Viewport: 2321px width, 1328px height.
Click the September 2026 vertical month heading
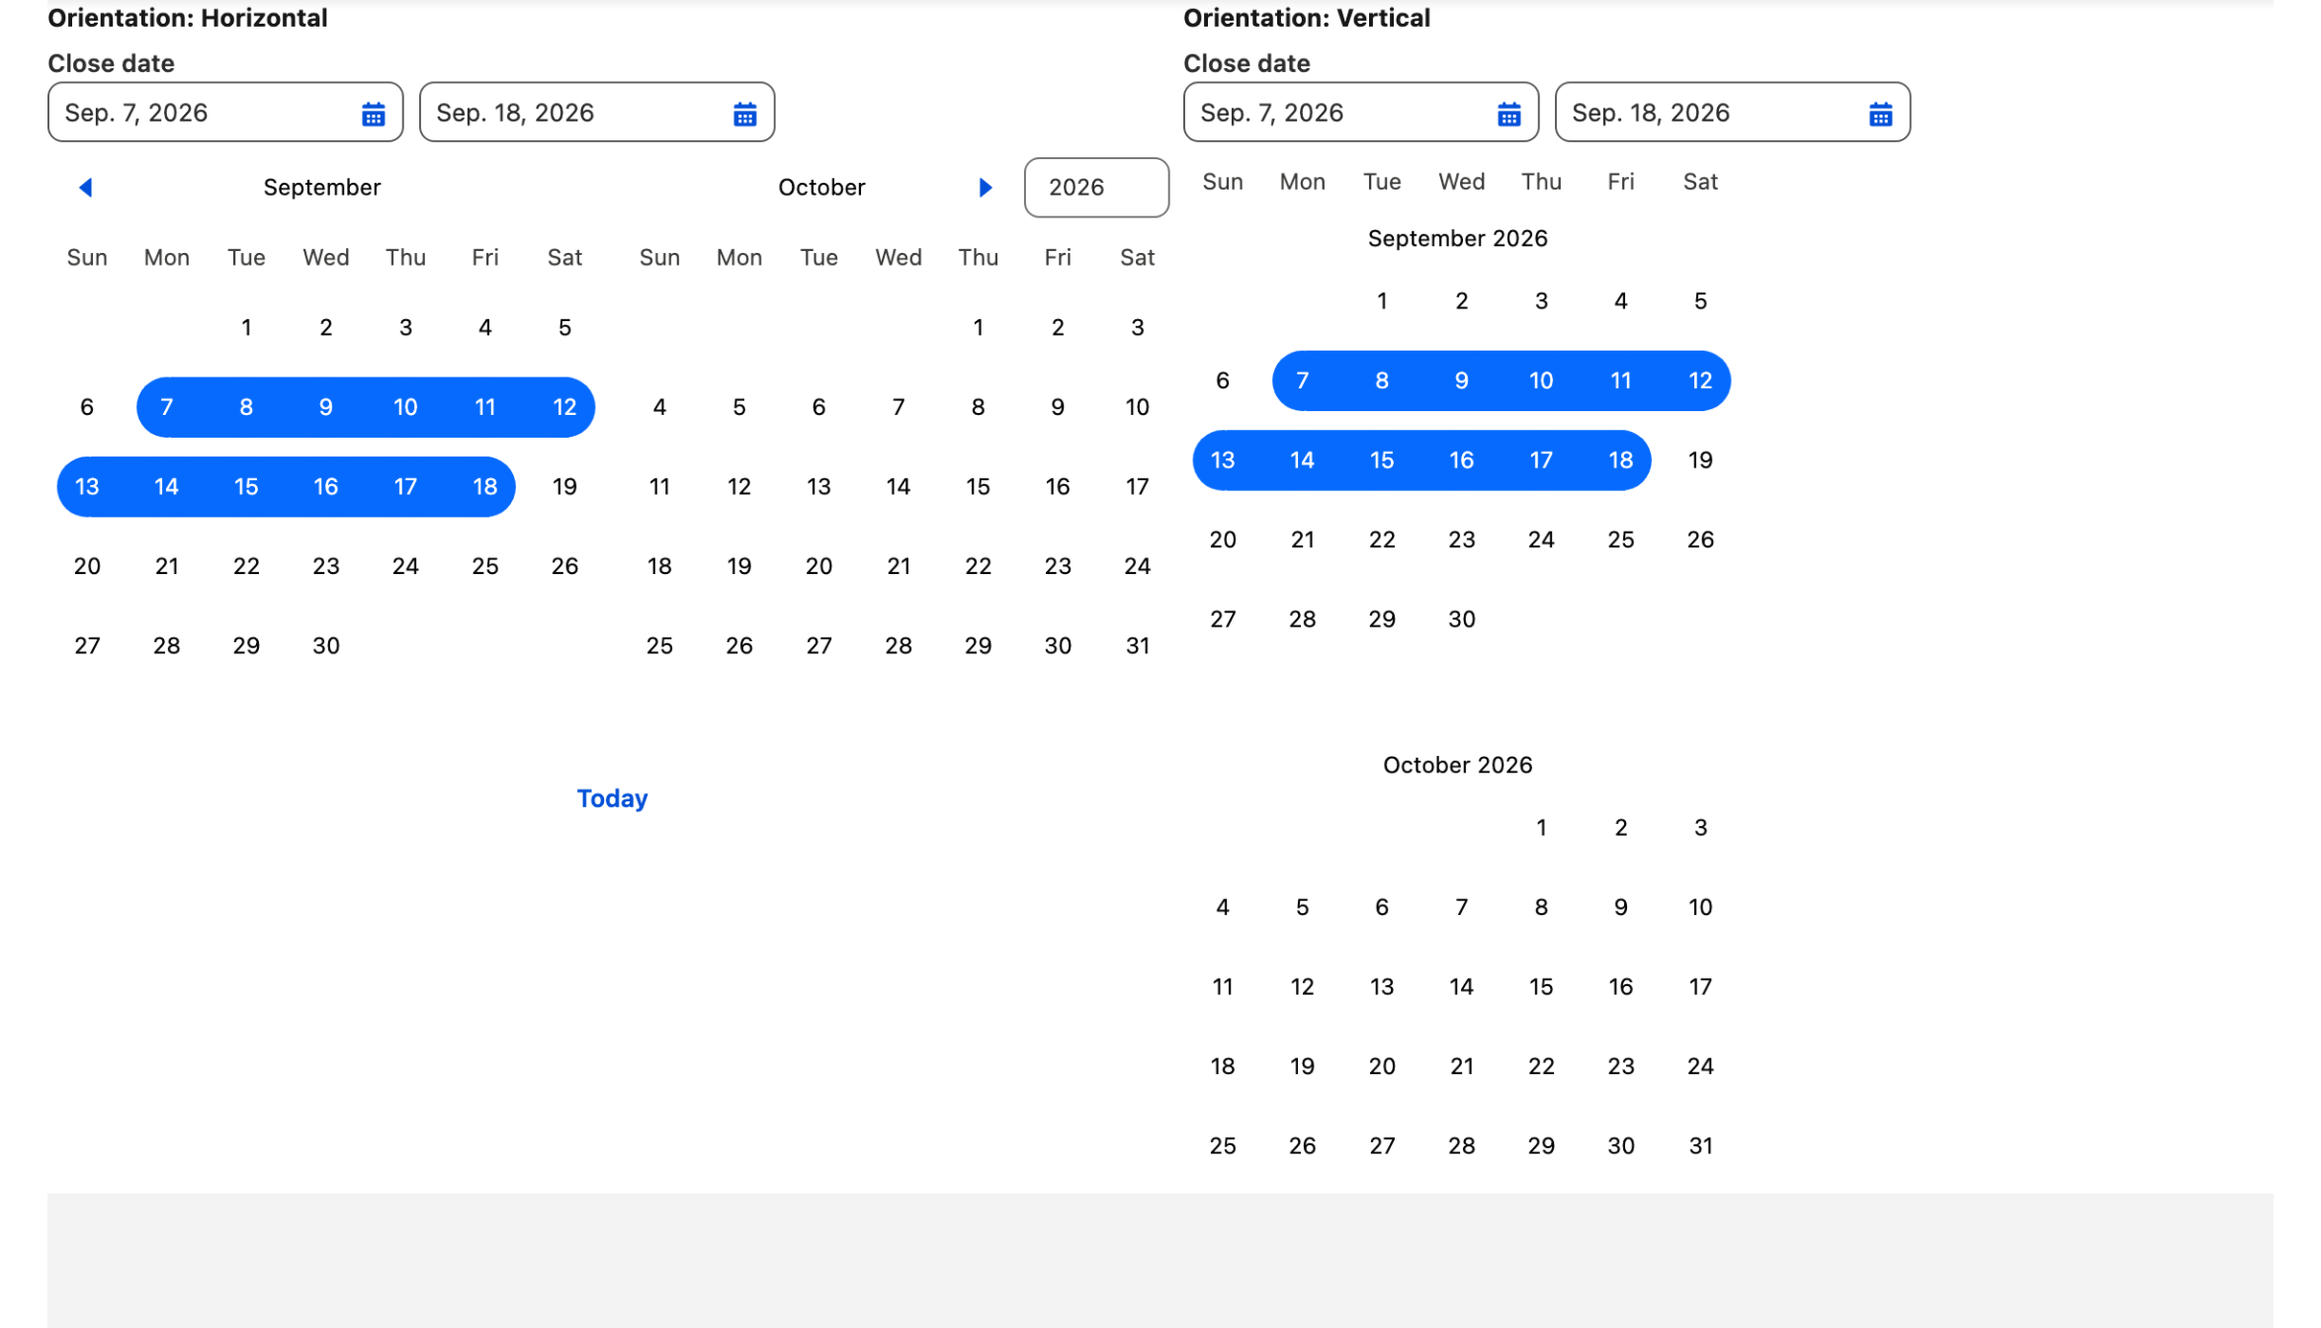point(1457,239)
